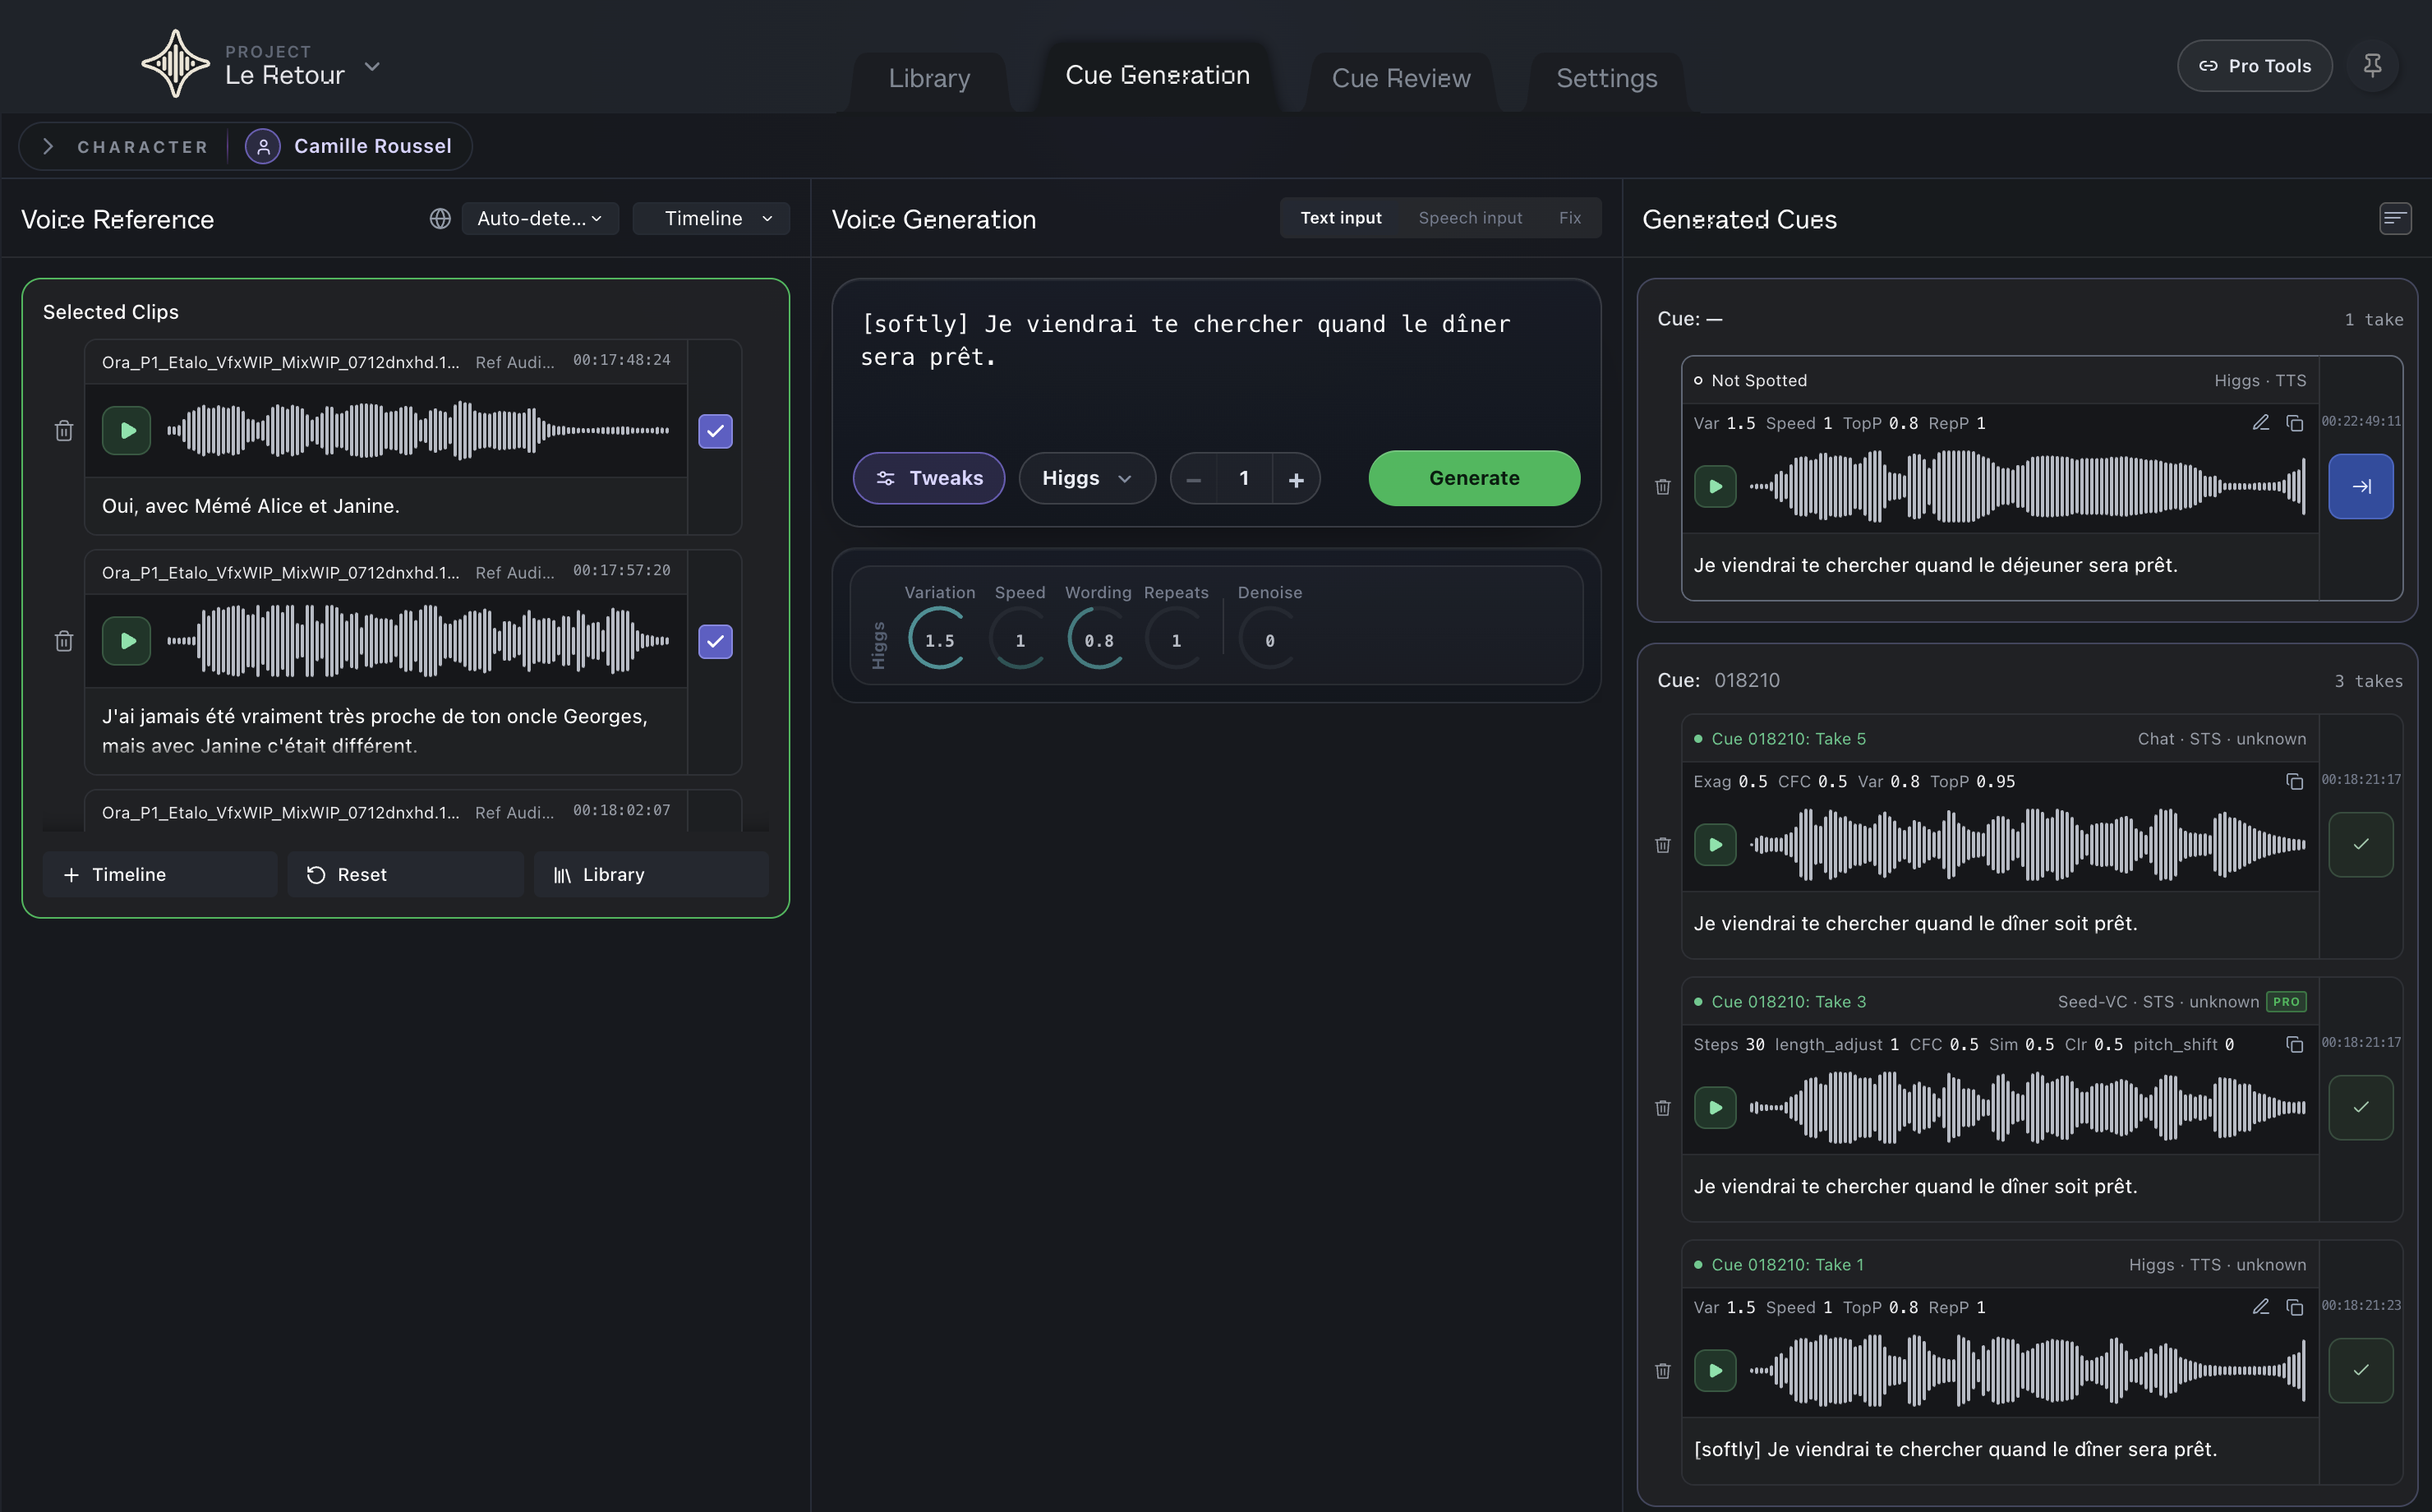The width and height of the screenshot is (2432, 1512).
Task: Click the pin icon beside Pro Tools
Action: (x=2371, y=66)
